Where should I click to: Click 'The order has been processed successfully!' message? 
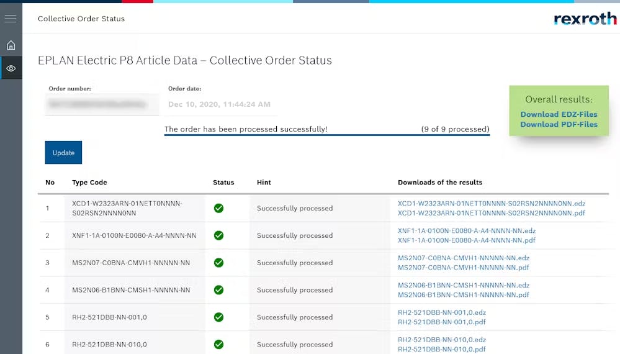[246, 129]
